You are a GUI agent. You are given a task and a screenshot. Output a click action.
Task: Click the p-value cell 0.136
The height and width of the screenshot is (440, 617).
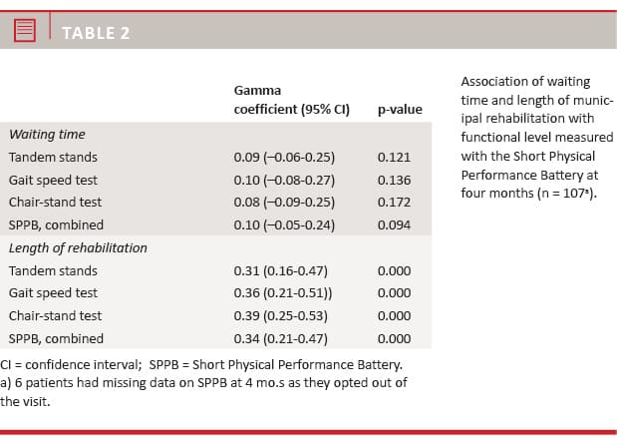pyautogui.click(x=395, y=180)
